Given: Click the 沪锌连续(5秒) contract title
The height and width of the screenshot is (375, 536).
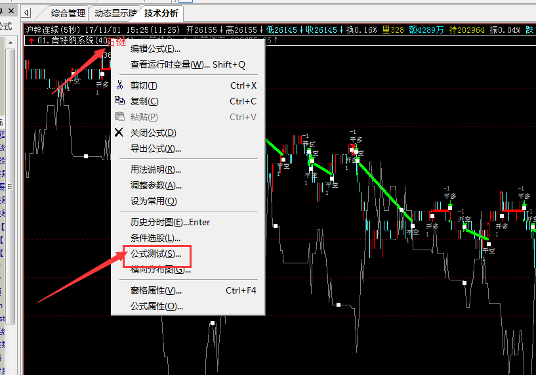Looking at the screenshot, I should point(52,30).
